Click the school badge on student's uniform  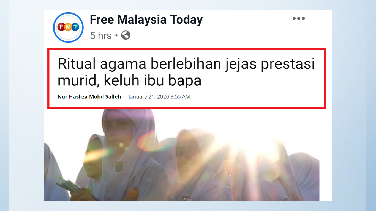click(118, 167)
